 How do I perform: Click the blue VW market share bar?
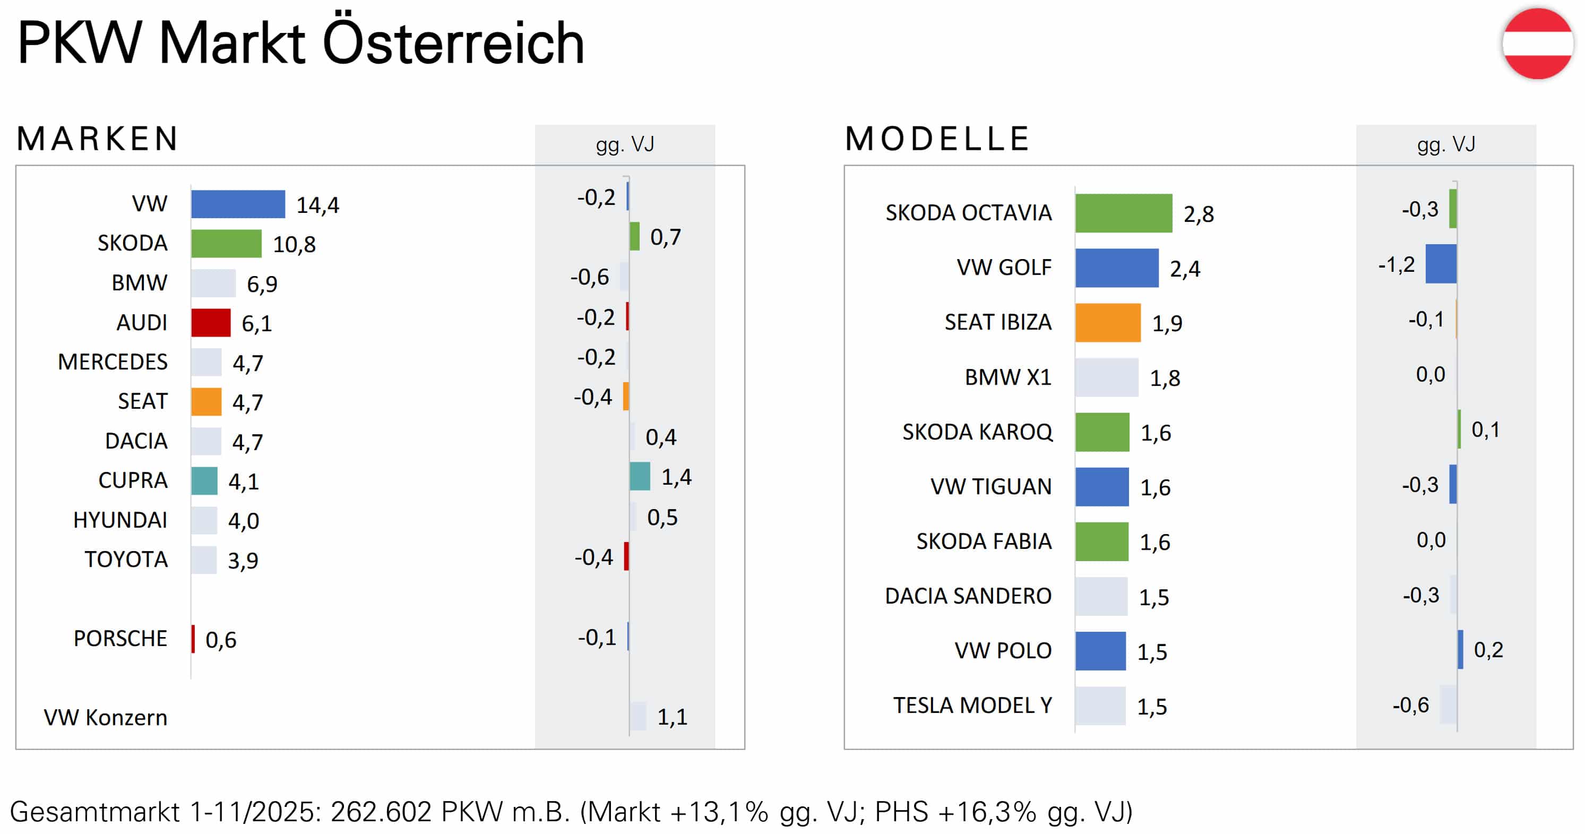tap(237, 204)
